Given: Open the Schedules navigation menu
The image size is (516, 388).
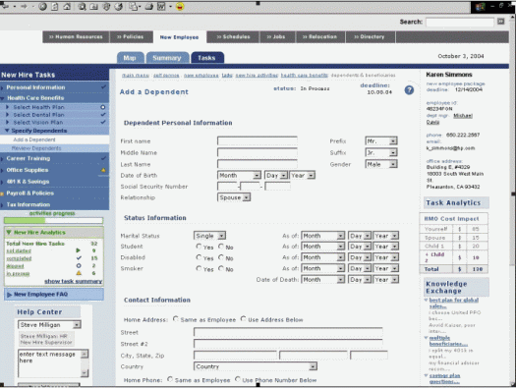Looking at the screenshot, I should pyautogui.click(x=233, y=36).
